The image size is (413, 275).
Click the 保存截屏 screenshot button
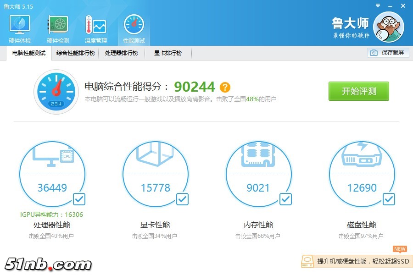click(388, 53)
